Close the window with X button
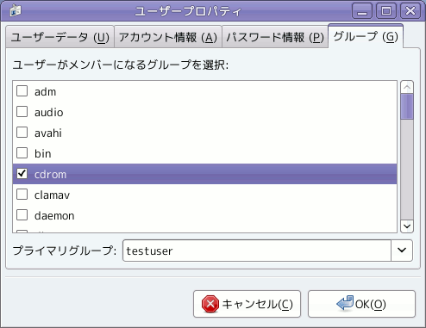This screenshot has height=328, width=426. [410, 11]
